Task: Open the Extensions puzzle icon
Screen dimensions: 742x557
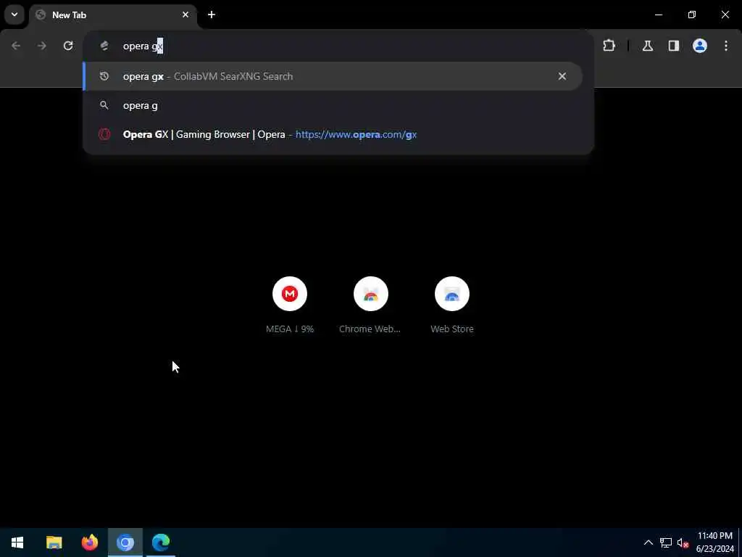Action: (x=609, y=46)
